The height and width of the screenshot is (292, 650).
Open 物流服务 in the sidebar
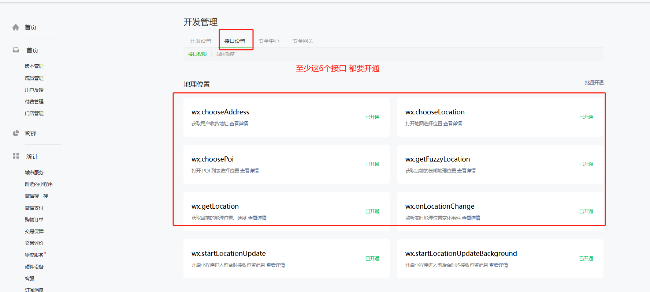(x=34, y=255)
